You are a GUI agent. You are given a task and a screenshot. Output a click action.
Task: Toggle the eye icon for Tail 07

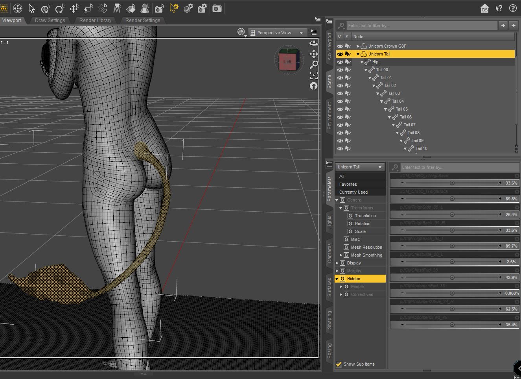[340, 125]
